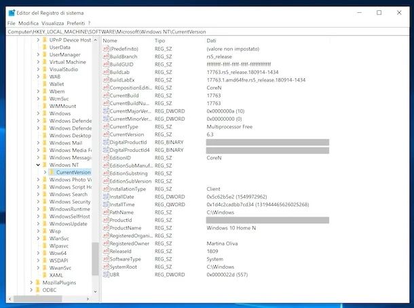Click the InstallationType value name
This screenshot has height=308, width=414.
[x=128, y=189]
